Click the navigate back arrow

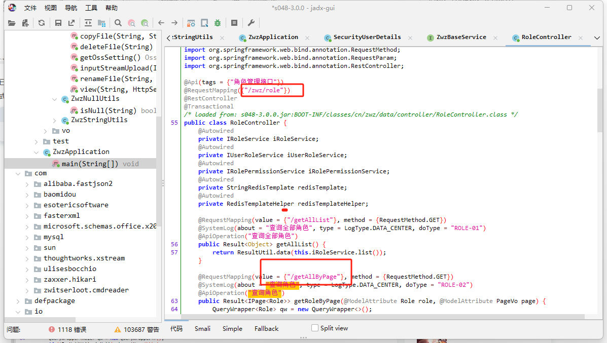[x=161, y=23]
